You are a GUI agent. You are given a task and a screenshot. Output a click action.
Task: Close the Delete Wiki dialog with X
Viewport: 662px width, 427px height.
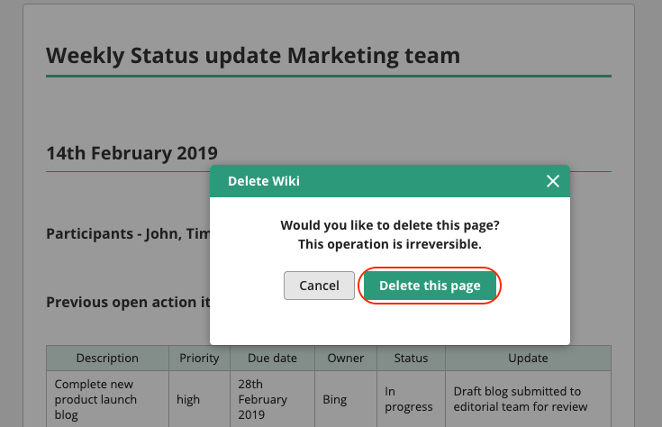tap(553, 181)
